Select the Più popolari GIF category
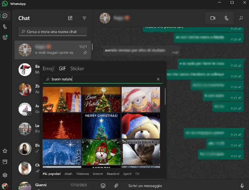 click(51, 174)
